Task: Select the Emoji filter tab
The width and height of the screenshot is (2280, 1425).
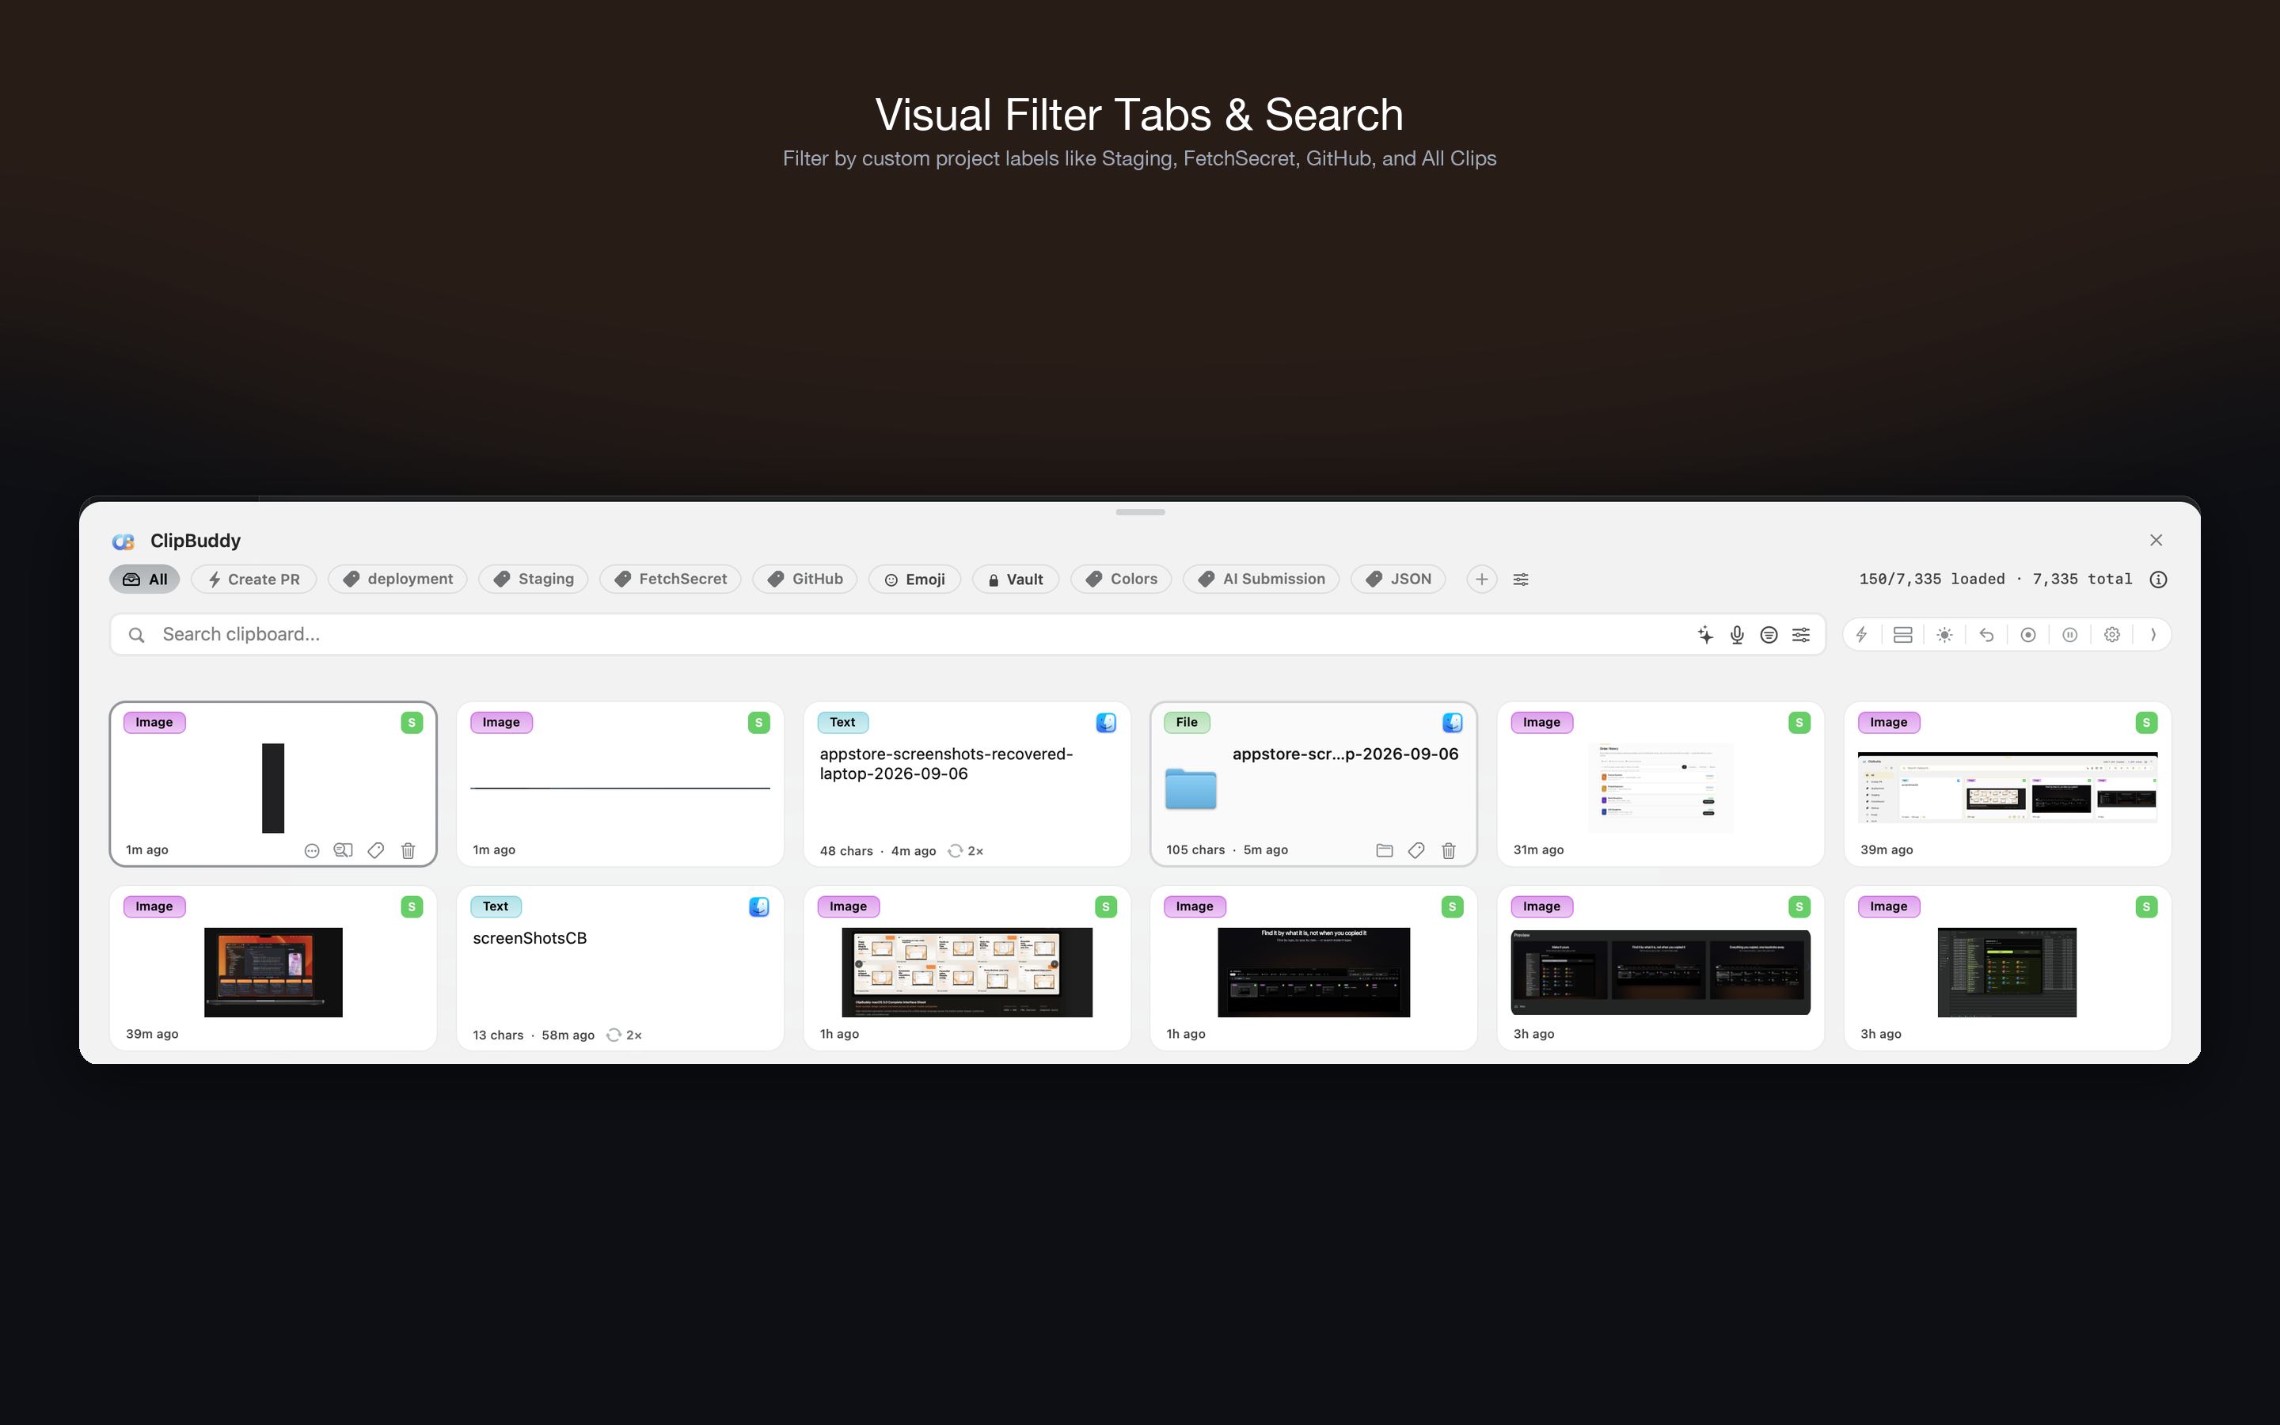Action: [915, 579]
